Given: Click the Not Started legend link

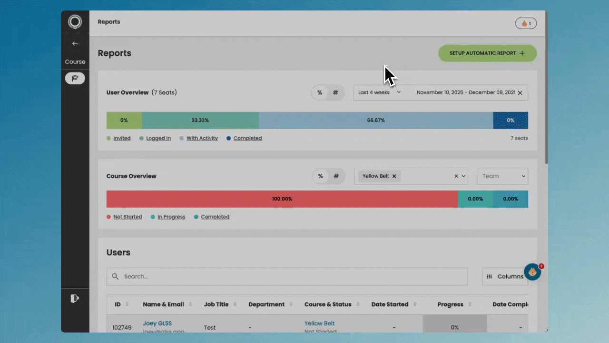Looking at the screenshot, I should click(x=128, y=217).
